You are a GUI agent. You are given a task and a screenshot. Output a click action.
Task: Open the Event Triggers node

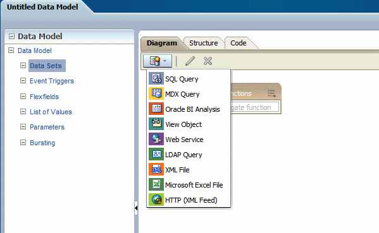52,81
